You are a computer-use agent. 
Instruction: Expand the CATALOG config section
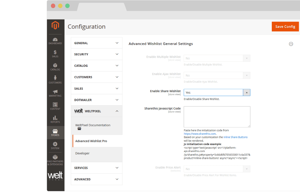coord(96,66)
